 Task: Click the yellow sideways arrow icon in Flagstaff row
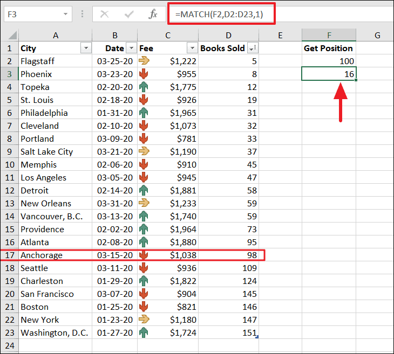tap(144, 60)
